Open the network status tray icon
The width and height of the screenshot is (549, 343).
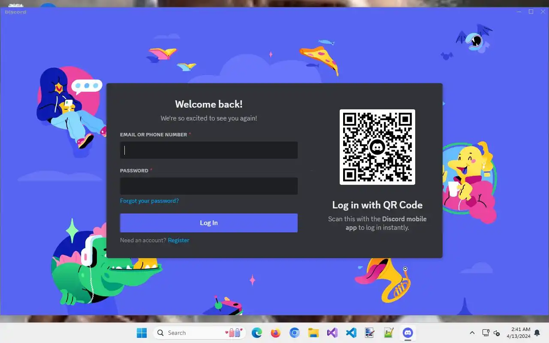coord(486,333)
